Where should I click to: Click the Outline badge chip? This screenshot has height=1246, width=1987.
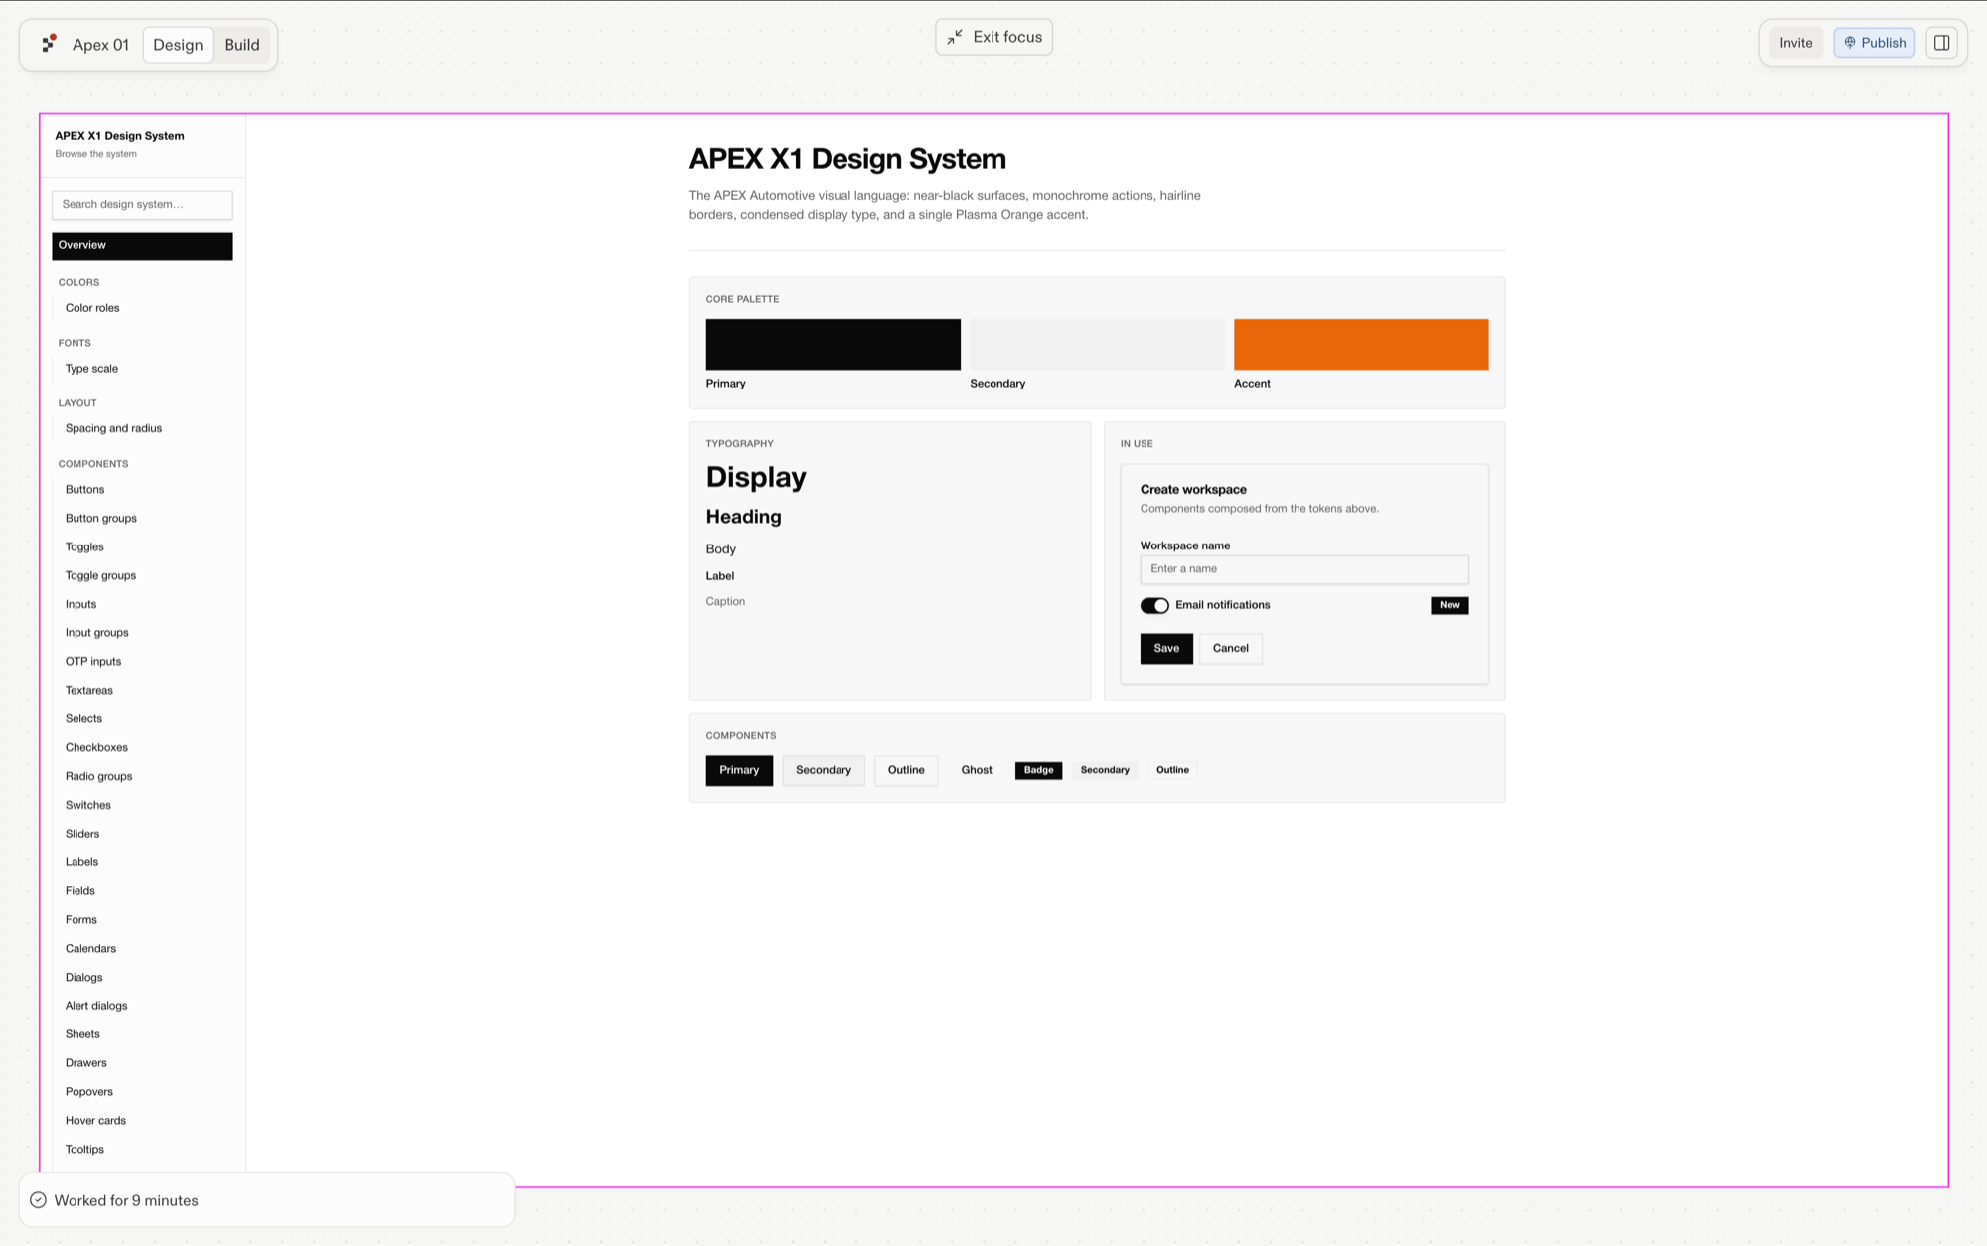(x=1172, y=770)
